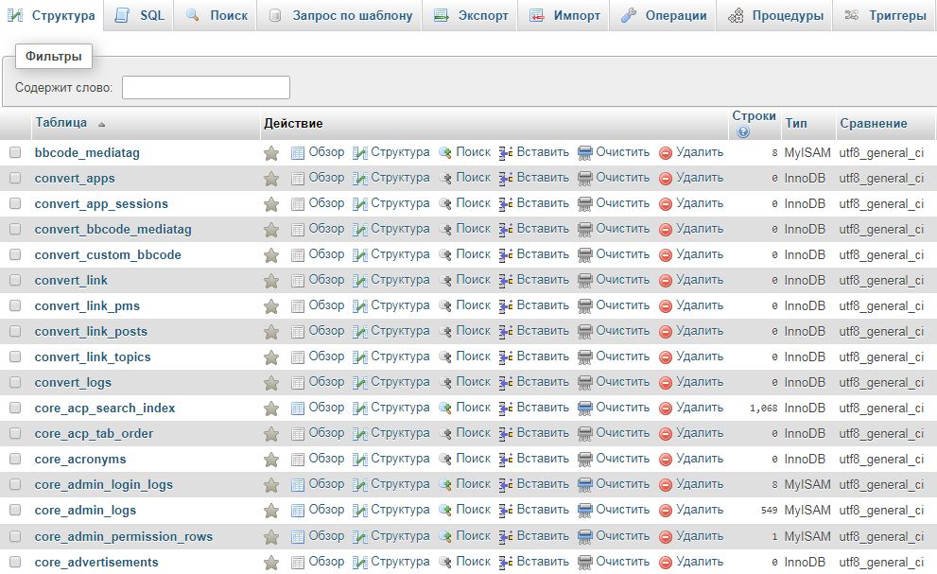Click insert icon in convert_custom_bbcode row
This screenshot has height=574, width=937.
506,255
